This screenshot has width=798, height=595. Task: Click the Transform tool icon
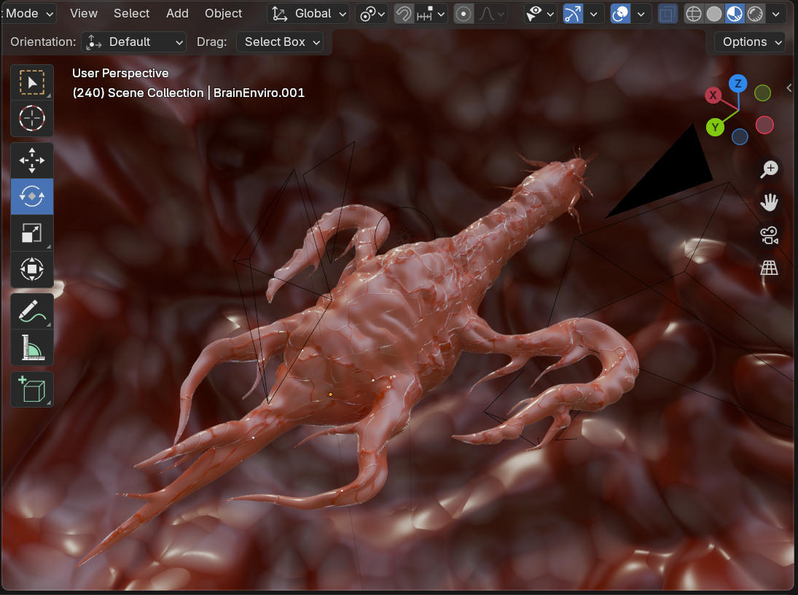(32, 269)
